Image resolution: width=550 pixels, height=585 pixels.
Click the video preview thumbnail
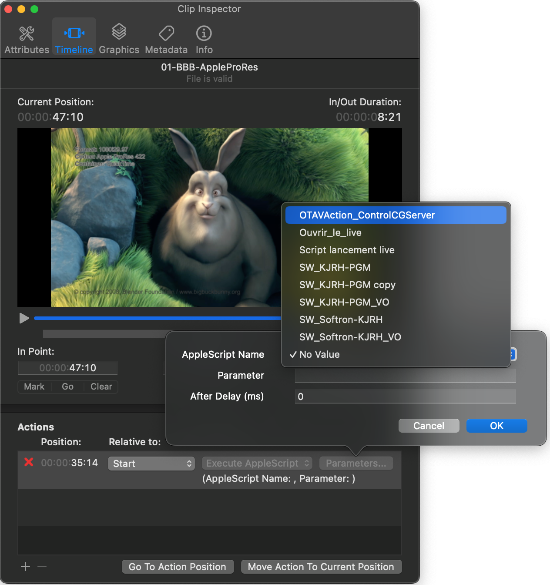tap(210, 217)
